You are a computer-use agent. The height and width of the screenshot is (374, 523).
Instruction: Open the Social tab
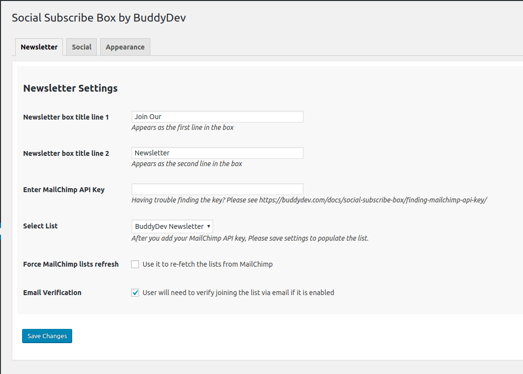pyautogui.click(x=82, y=47)
